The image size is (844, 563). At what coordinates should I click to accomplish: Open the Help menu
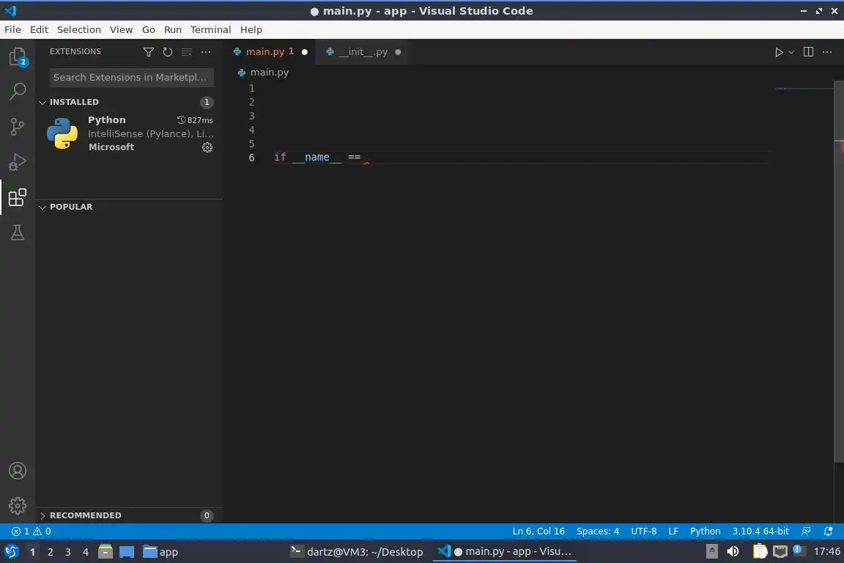point(251,29)
